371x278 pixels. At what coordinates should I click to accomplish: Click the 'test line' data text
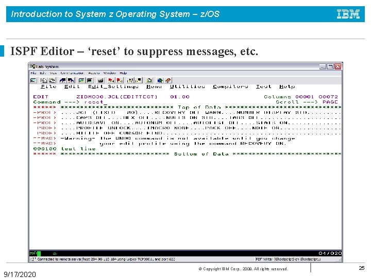pyautogui.click(x=78, y=149)
